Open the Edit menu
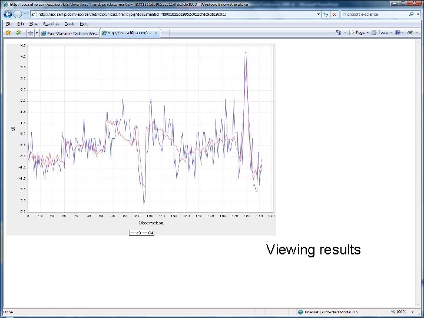This screenshot has width=424, height=318. click(x=21, y=24)
